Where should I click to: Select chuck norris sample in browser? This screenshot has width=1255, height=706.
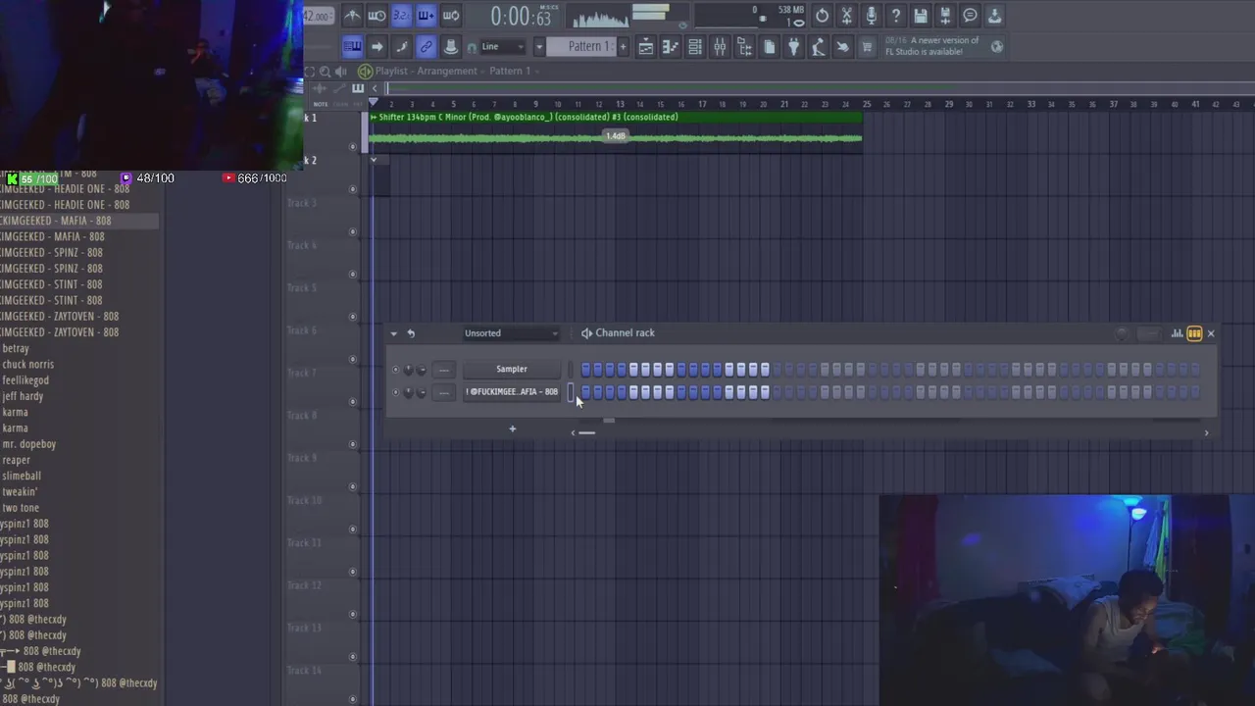point(28,365)
